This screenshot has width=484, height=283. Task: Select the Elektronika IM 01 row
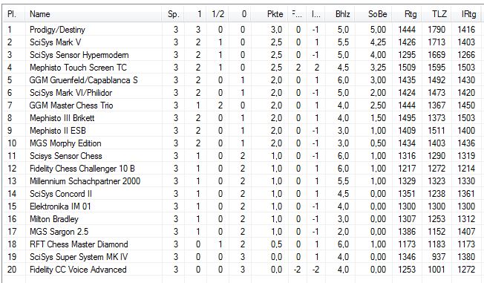point(242,206)
